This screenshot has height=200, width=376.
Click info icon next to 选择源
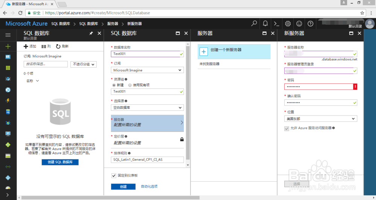[x=126, y=101]
